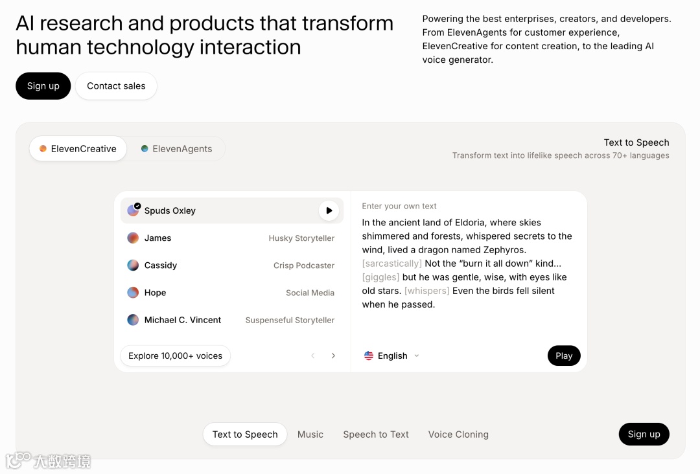This screenshot has height=474, width=700.
Task: Go to next voices page arrow
Action: tap(333, 356)
